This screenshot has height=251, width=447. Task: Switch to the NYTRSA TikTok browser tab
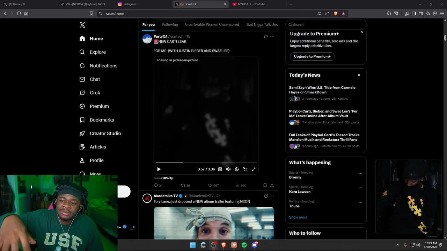(x=86, y=4)
